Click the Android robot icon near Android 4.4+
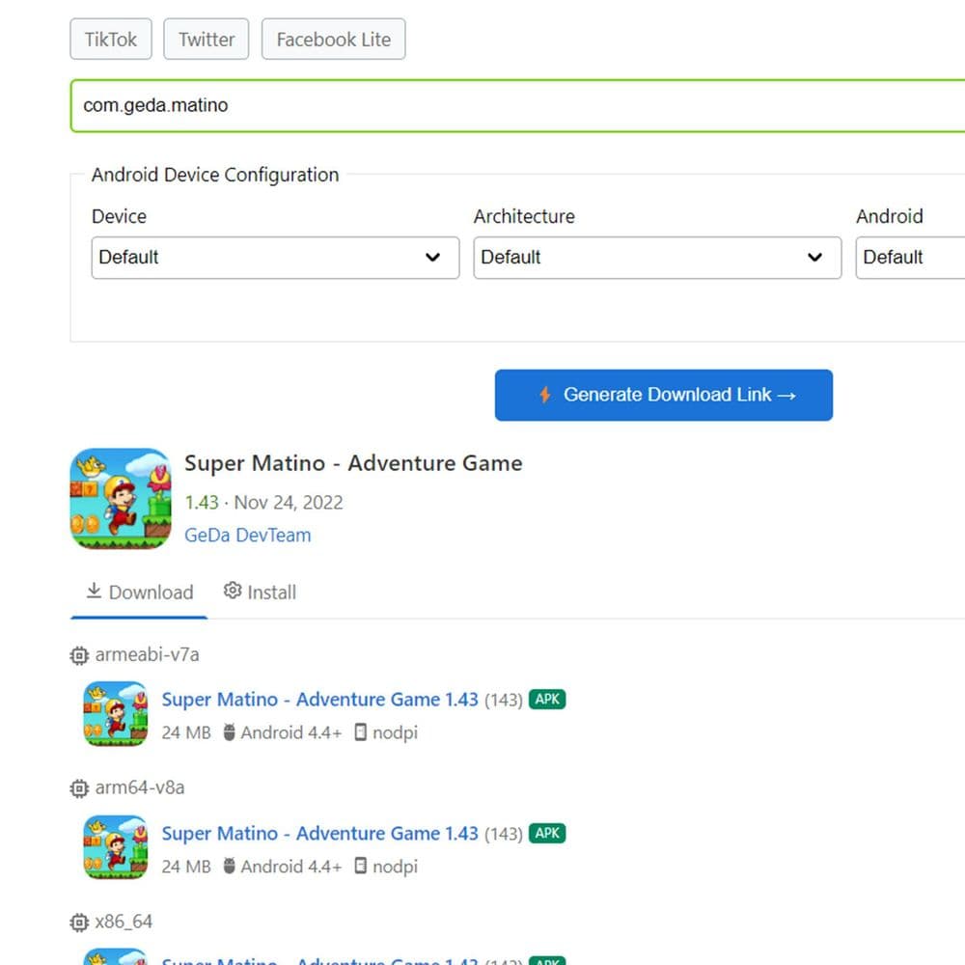The height and width of the screenshot is (965, 965). pyautogui.click(x=229, y=732)
